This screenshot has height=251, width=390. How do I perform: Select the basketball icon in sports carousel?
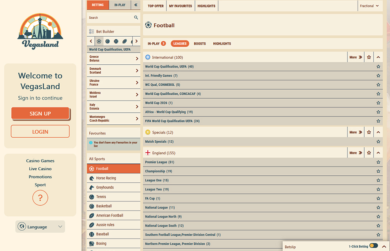(107, 41)
